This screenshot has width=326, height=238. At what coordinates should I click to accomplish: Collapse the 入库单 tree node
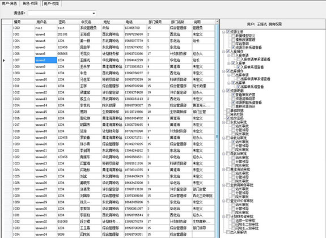[229, 63]
